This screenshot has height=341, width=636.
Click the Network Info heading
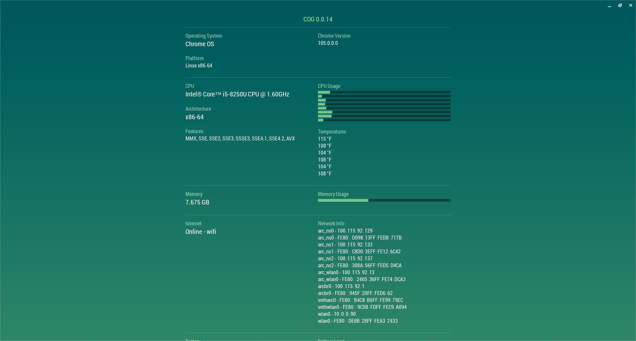pos(331,223)
